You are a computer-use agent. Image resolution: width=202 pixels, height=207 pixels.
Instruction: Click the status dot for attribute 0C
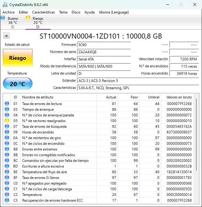(7, 143)
